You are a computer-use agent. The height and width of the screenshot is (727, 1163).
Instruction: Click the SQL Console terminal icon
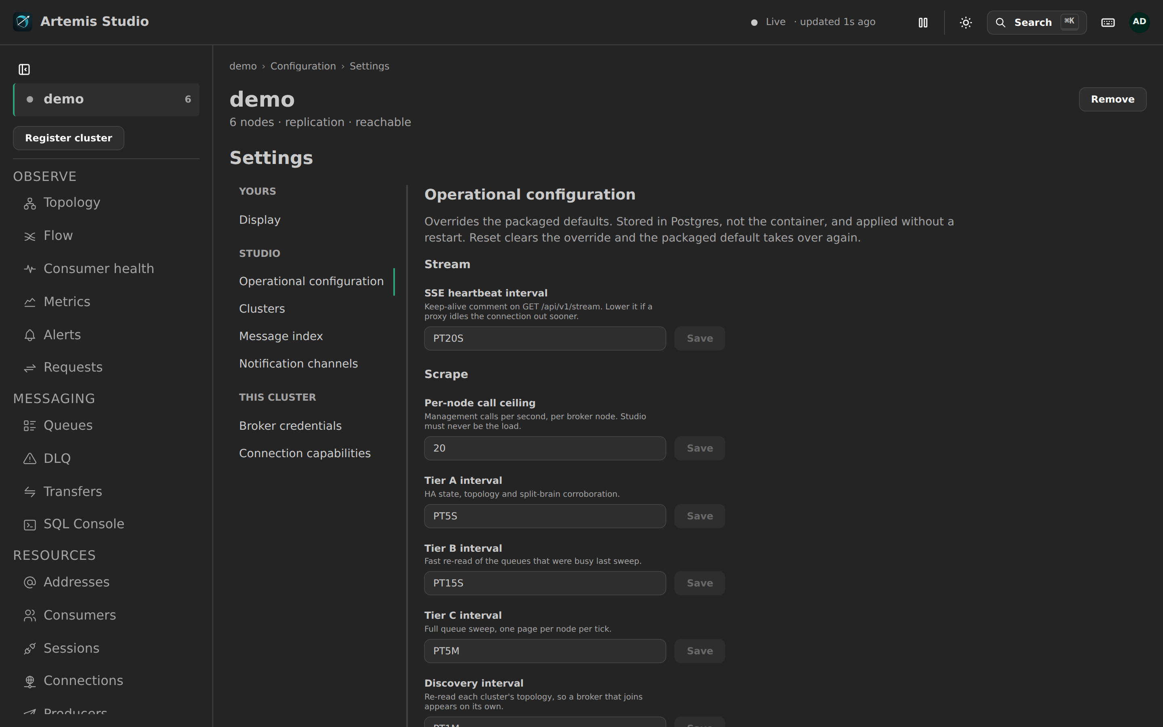tap(30, 525)
